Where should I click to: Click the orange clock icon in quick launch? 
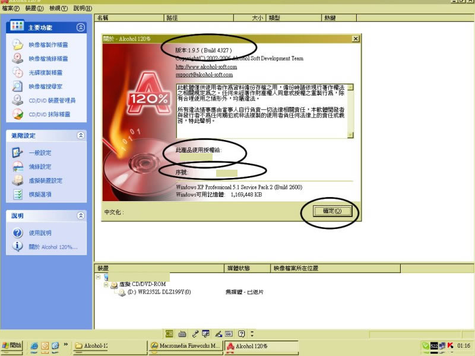(45, 345)
